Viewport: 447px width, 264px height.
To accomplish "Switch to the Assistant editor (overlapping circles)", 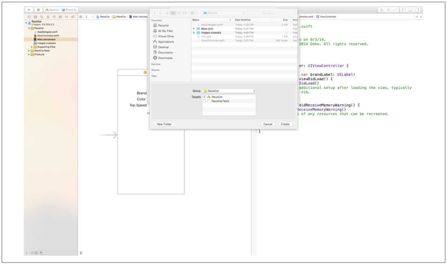I will 389,10.
